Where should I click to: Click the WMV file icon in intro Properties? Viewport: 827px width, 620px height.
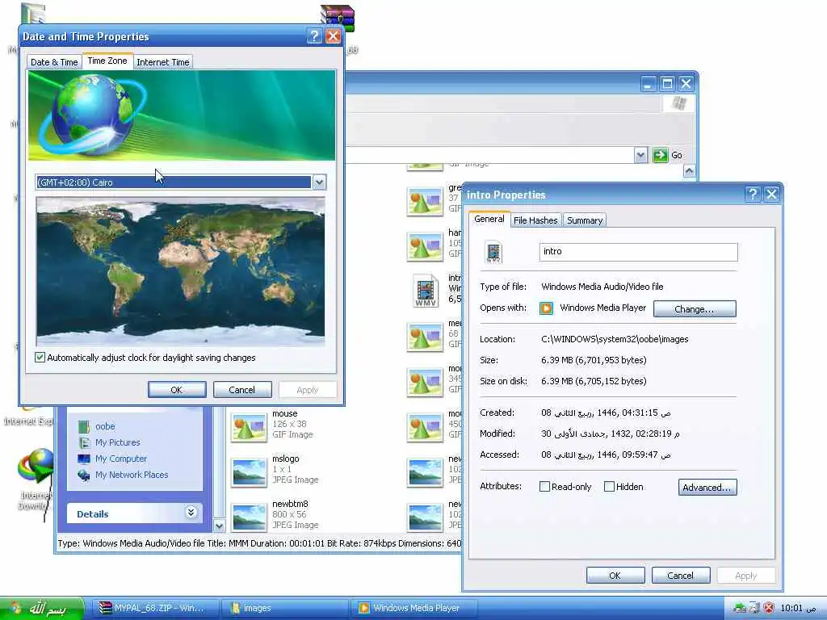click(493, 252)
